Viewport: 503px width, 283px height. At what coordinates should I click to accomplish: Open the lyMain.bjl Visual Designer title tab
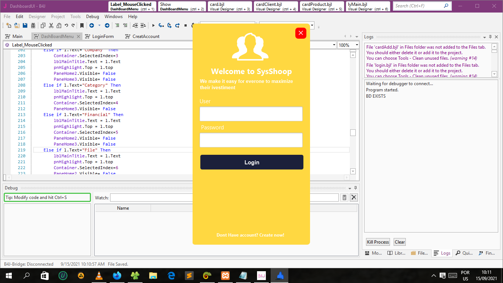(x=368, y=6)
